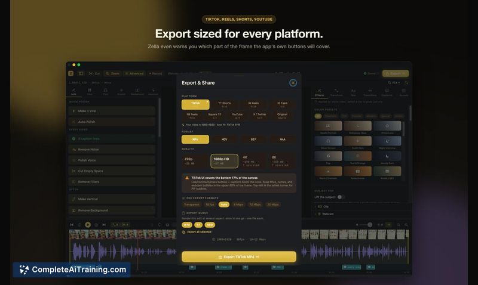Select 1080p HD quality option
The height and width of the screenshot is (285, 478).
(x=225, y=161)
